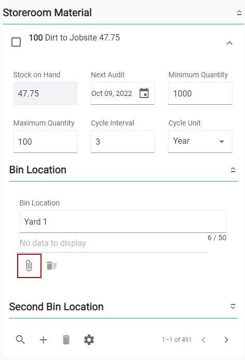
Task: Expand the Second Bin Location section
Action: pos(233,307)
